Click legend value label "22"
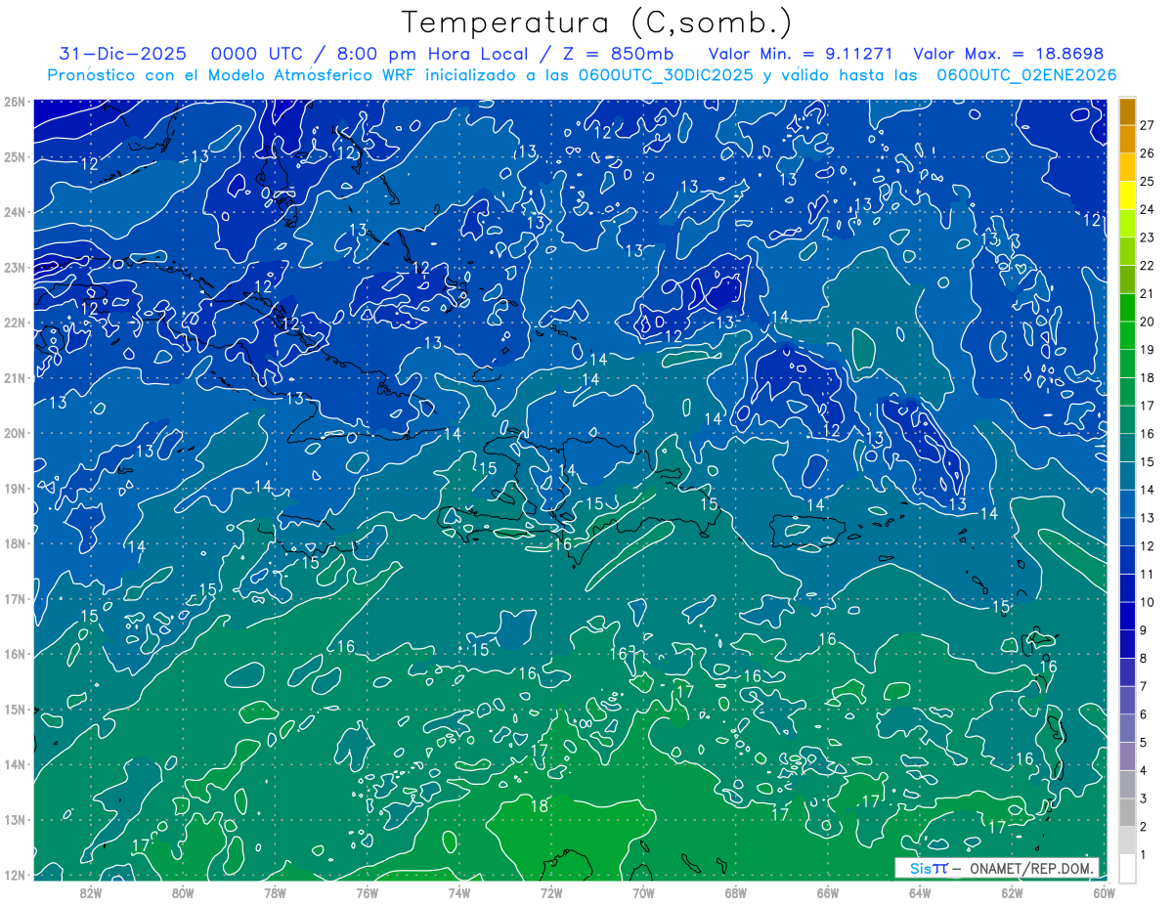 tap(1147, 266)
